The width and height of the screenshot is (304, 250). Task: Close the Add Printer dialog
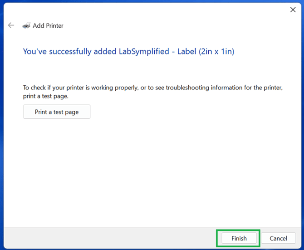pyautogui.click(x=293, y=10)
